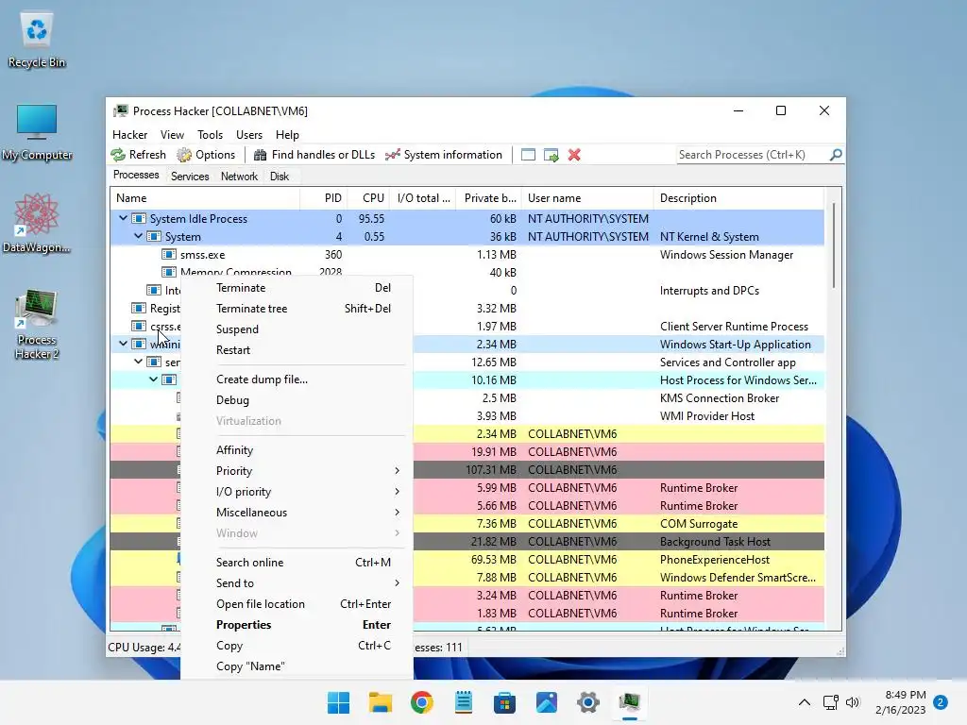The image size is (967, 725).
Task: Switch to the Services tab
Action: tap(190, 177)
